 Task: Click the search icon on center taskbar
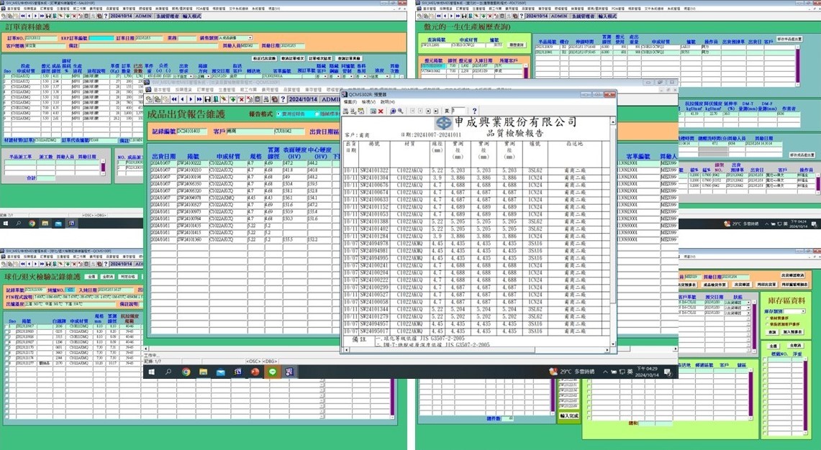point(168,372)
